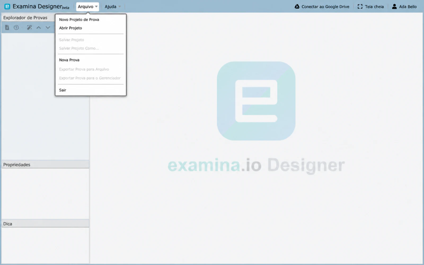424x265 pixels.
Task: Open the Ajuda menu
Action: tap(113, 7)
